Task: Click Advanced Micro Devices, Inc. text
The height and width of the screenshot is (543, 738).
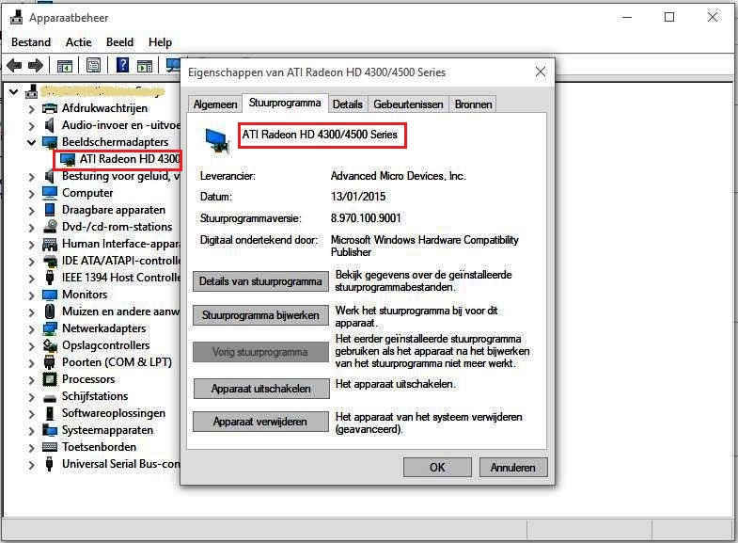Action: (x=399, y=176)
